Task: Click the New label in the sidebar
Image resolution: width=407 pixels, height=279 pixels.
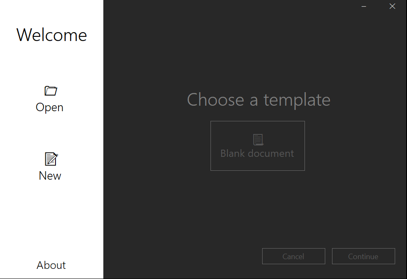Action: [50, 175]
